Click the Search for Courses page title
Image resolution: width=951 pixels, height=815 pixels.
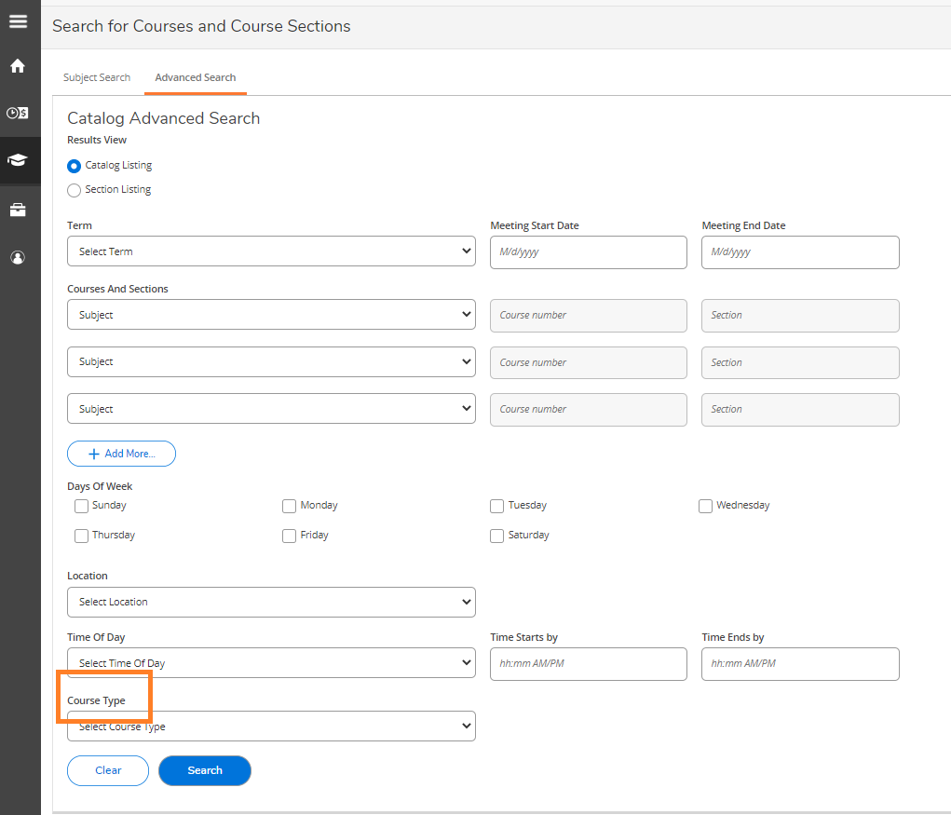(x=201, y=26)
